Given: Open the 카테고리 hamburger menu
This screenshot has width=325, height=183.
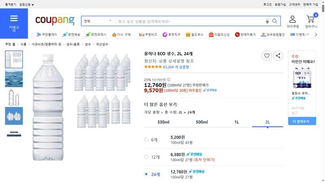Looking at the screenshot, I should (14, 23).
